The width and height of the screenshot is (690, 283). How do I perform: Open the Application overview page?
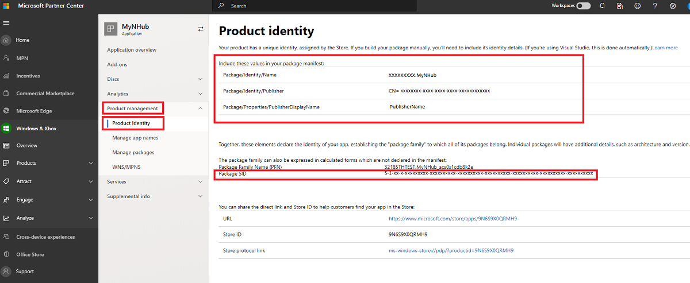132,50
